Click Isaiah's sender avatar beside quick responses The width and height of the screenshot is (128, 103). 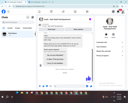tap(41, 65)
